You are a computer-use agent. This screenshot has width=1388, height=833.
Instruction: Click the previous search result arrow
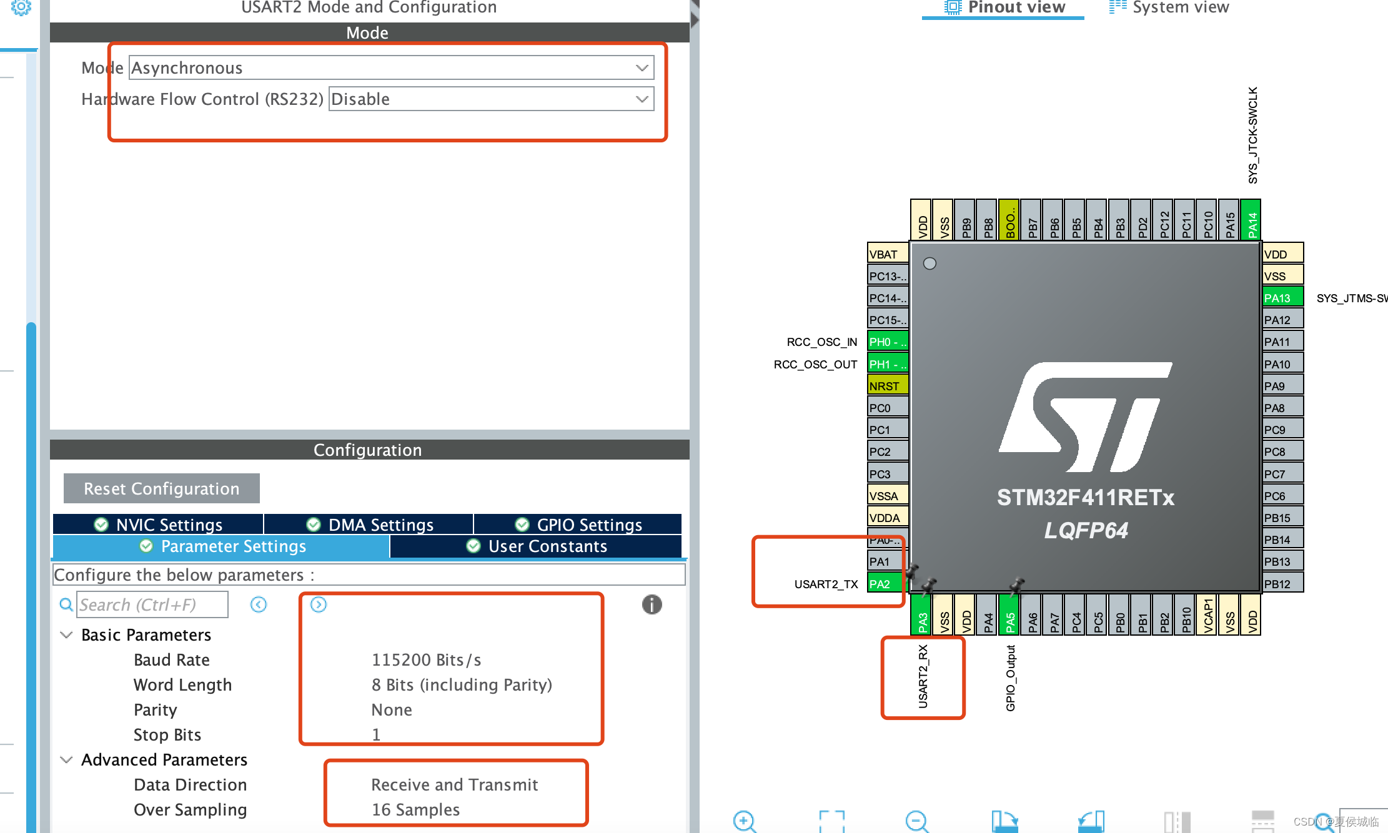tap(259, 604)
